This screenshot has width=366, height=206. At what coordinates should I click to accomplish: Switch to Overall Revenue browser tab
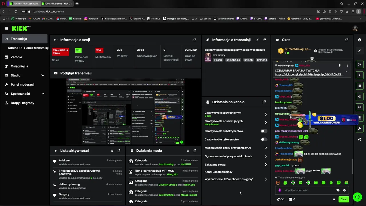click(x=57, y=4)
